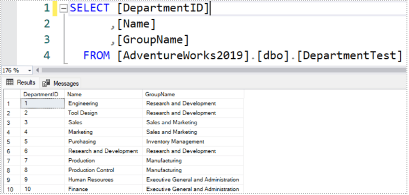
Task: Click the grid's top-left select-all corner
Action: [12, 94]
